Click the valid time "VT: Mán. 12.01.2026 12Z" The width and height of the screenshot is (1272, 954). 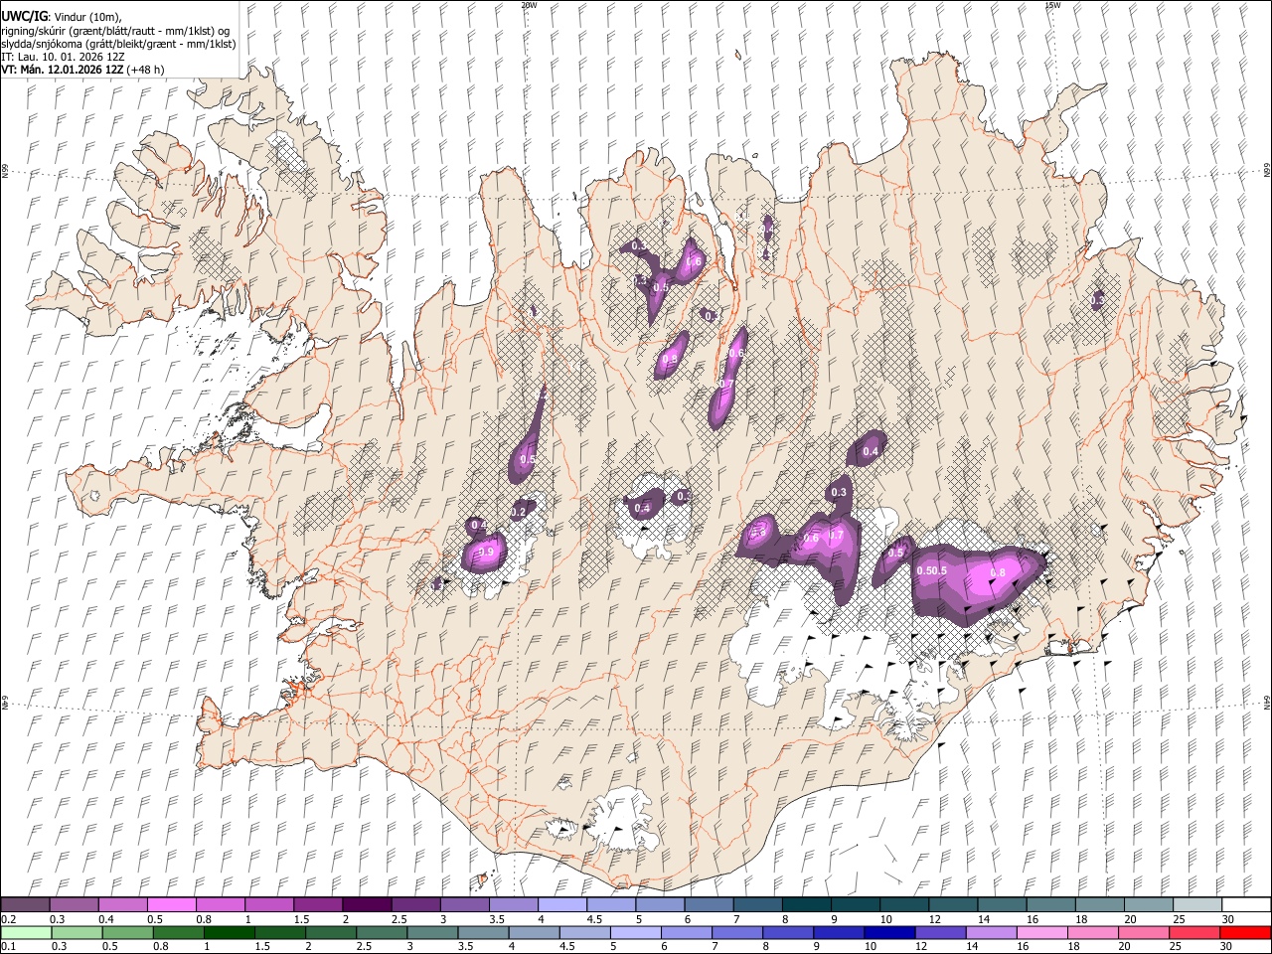pyautogui.click(x=63, y=70)
